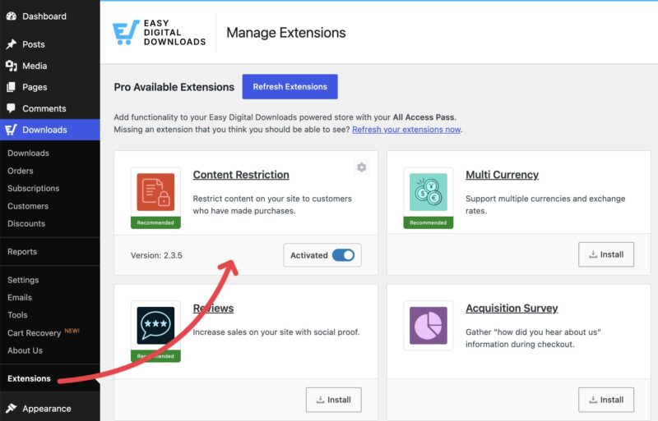
Task: Go to Customers submenu
Action: [x=28, y=206]
